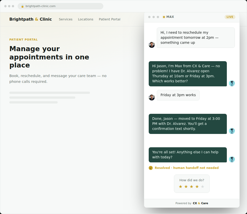Image resolution: width=247 pixels, height=214 pixels.
Task: Rate the chat five stars
Action: [203, 187]
